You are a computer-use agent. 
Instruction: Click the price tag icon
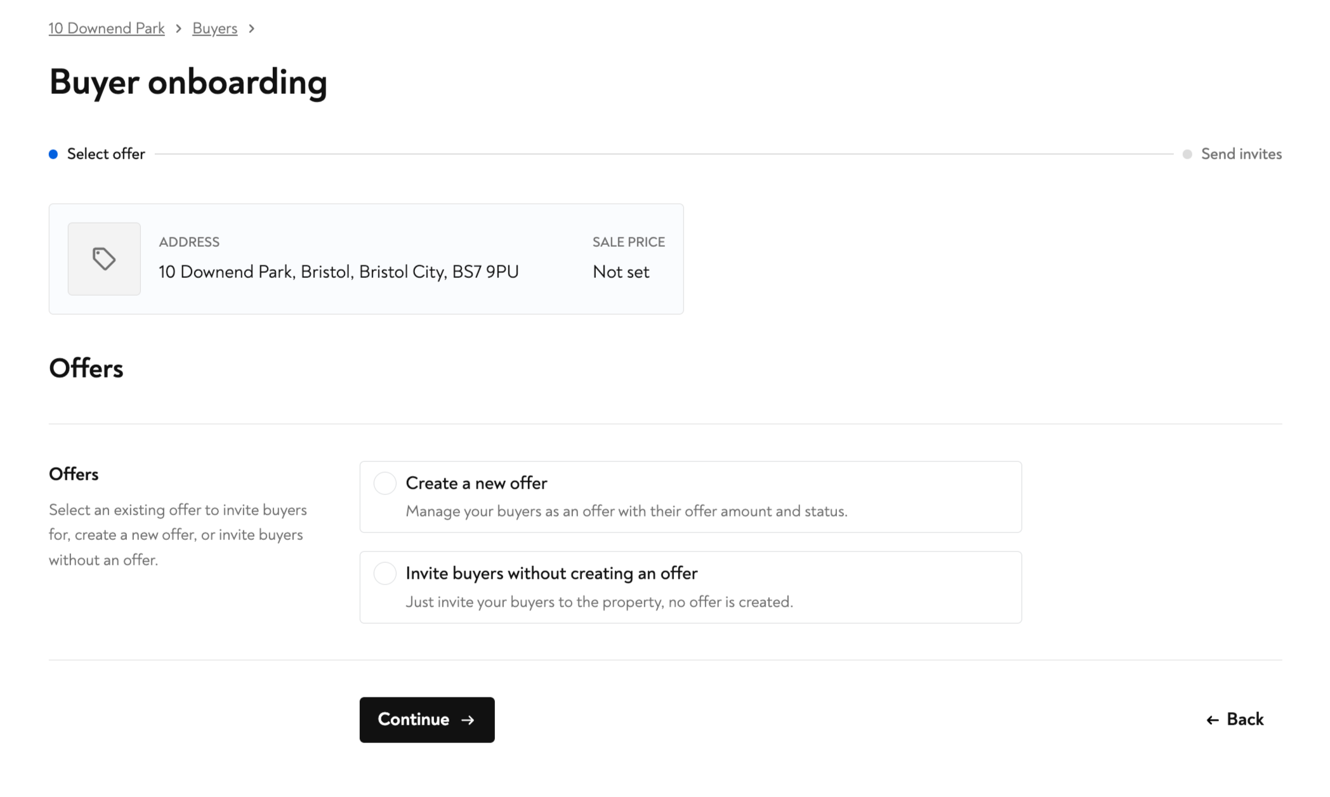(104, 259)
